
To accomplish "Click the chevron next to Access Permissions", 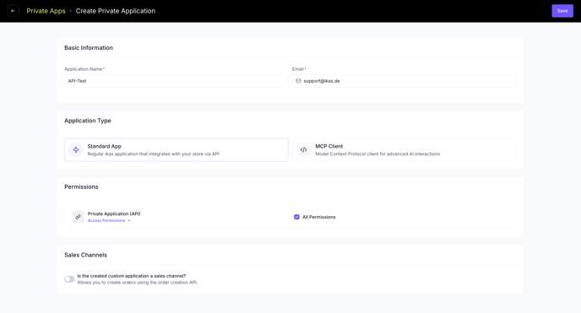I will pyautogui.click(x=129, y=220).
